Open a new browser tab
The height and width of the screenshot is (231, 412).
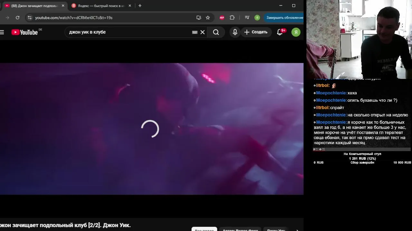click(140, 6)
